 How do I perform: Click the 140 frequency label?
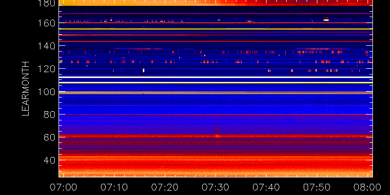click(x=46, y=46)
